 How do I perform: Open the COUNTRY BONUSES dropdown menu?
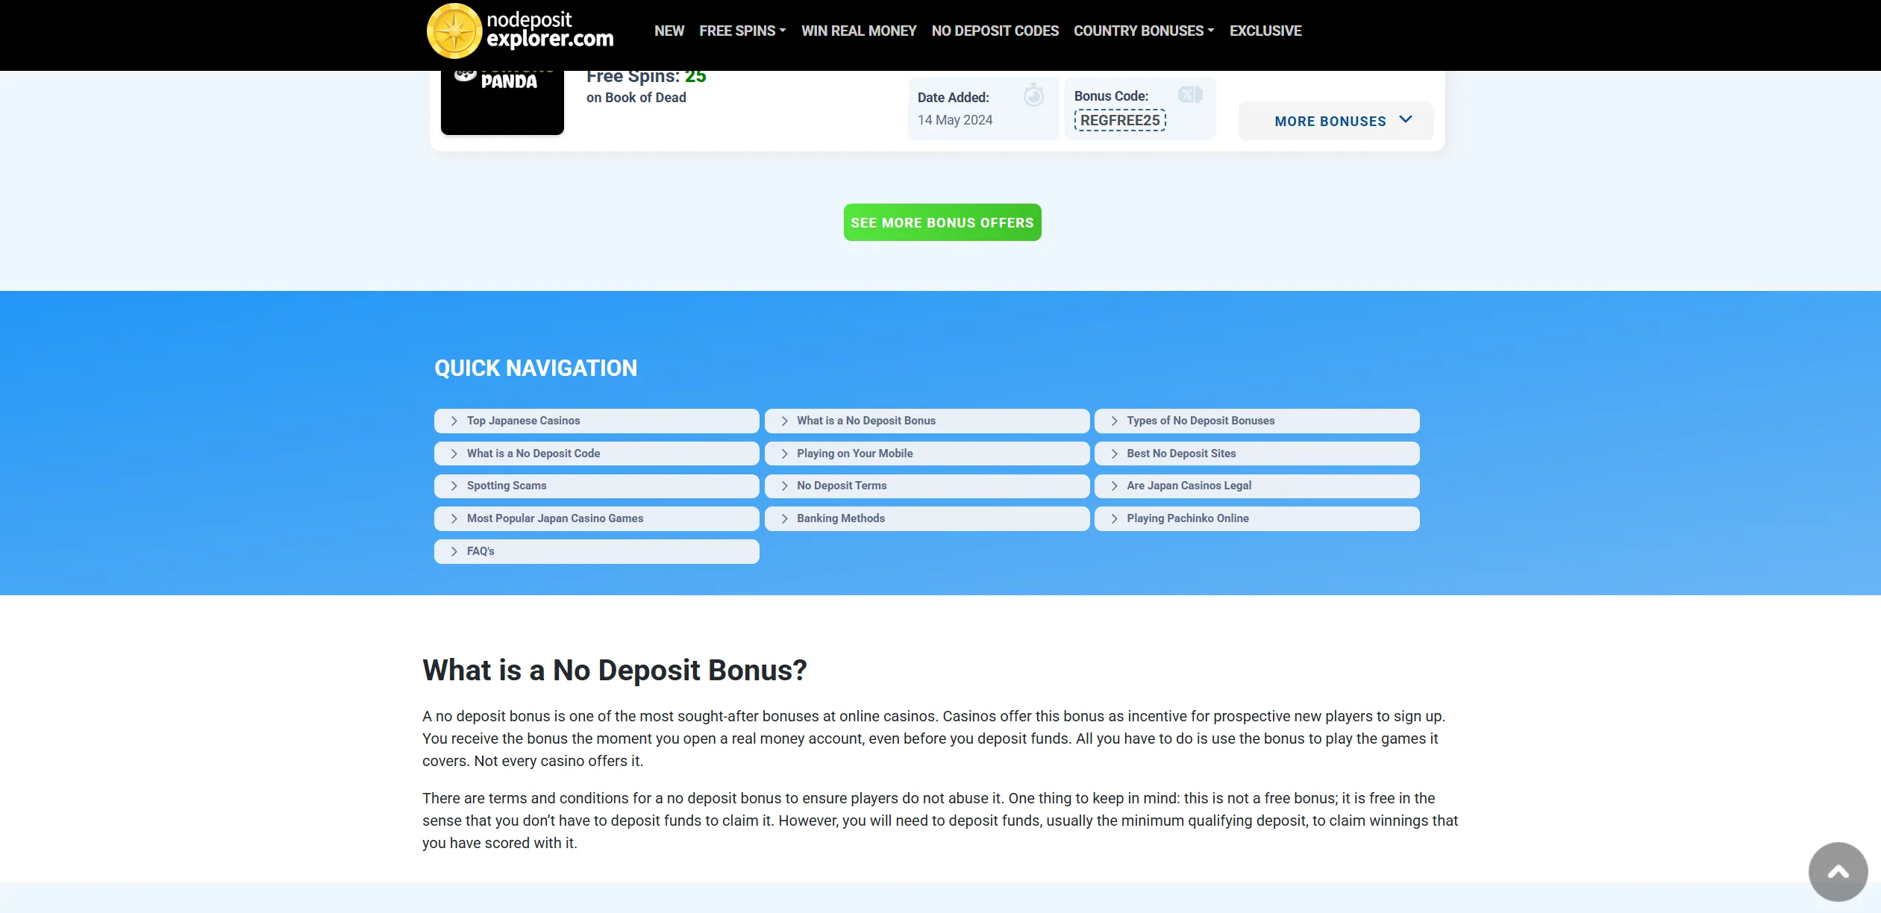(x=1144, y=31)
